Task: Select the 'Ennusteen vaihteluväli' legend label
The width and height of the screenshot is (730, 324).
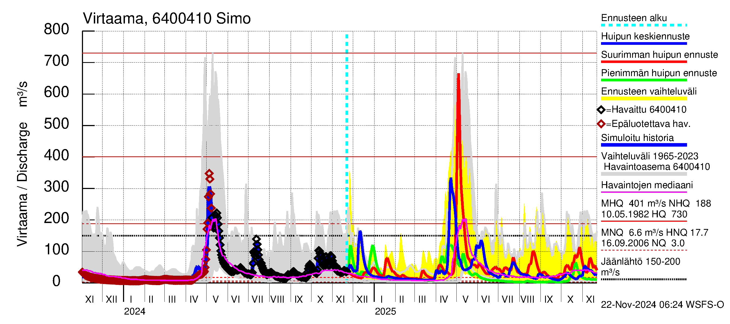Action: (x=649, y=92)
